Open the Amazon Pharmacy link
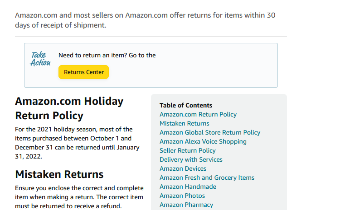345x210 pixels. point(186,205)
